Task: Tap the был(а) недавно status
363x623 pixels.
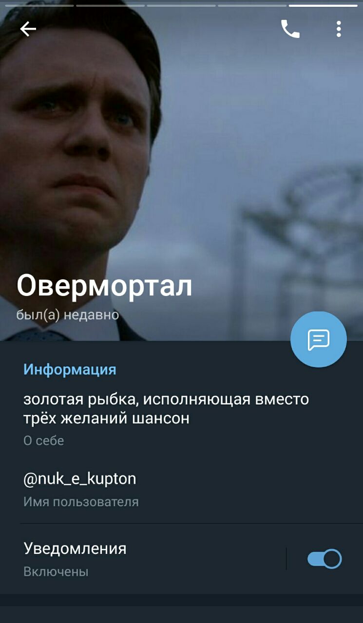Action: (x=68, y=315)
